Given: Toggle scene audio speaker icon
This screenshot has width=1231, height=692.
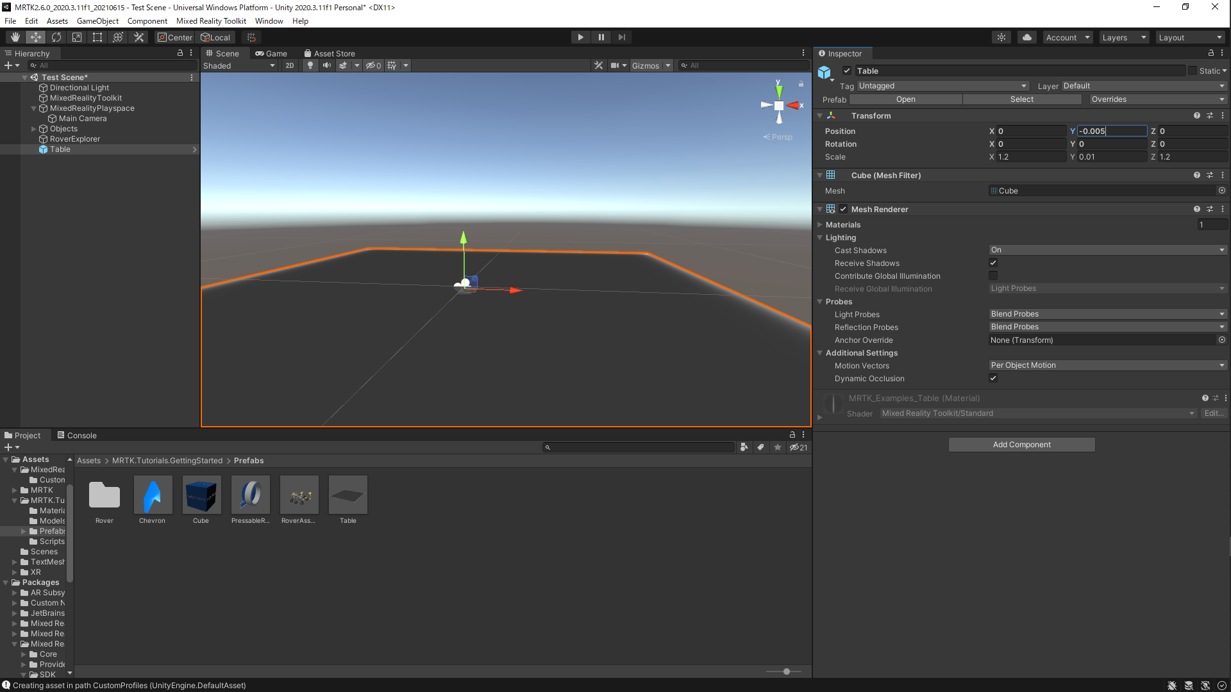Looking at the screenshot, I should coord(327,65).
